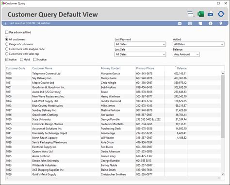The width and height of the screenshot is (230, 185).
Task: Sort by Primary Phone column
Action: 145,68
